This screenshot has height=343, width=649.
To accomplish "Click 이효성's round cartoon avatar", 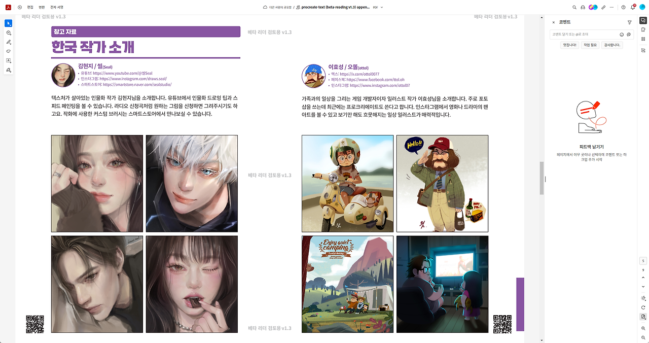I will [x=313, y=76].
